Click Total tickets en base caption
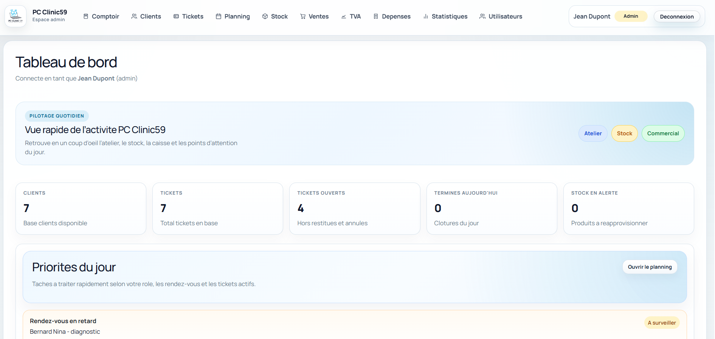Viewport: 715px width, 339px height. (x=189, y=223)
